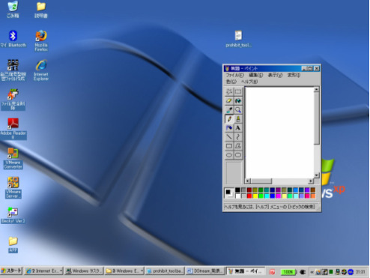Open the 編集 (Edit) menu

coord(256,75)
